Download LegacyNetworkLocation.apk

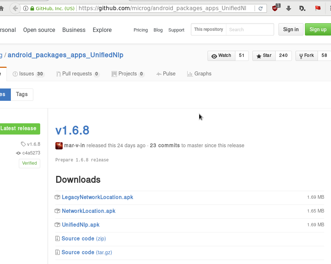(x=97, y=197)
